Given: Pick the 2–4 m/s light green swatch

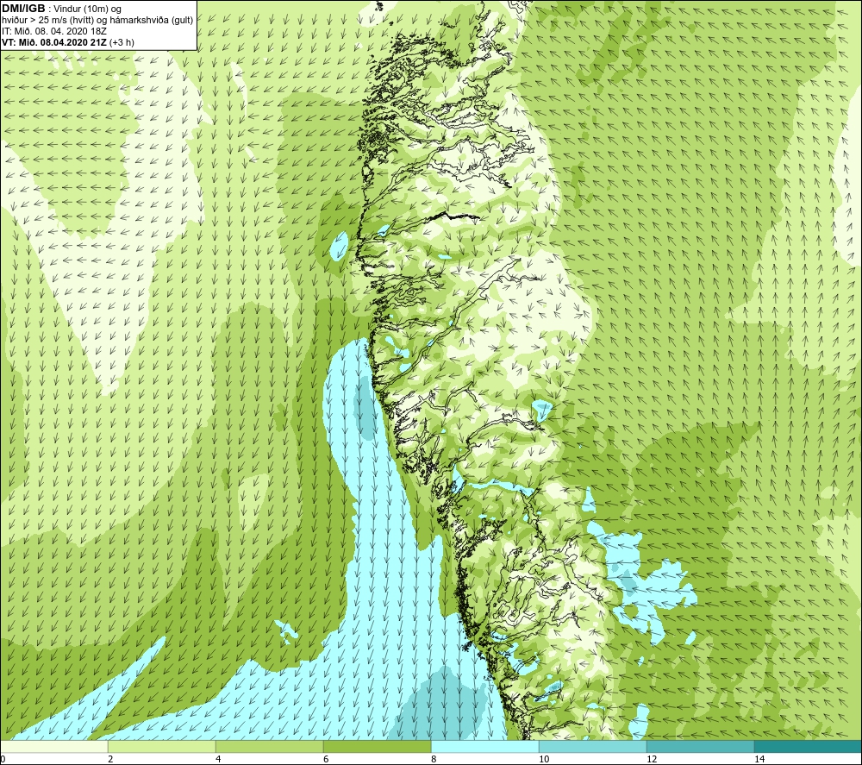Looking at the screenshot, I should tap(162, 747).
